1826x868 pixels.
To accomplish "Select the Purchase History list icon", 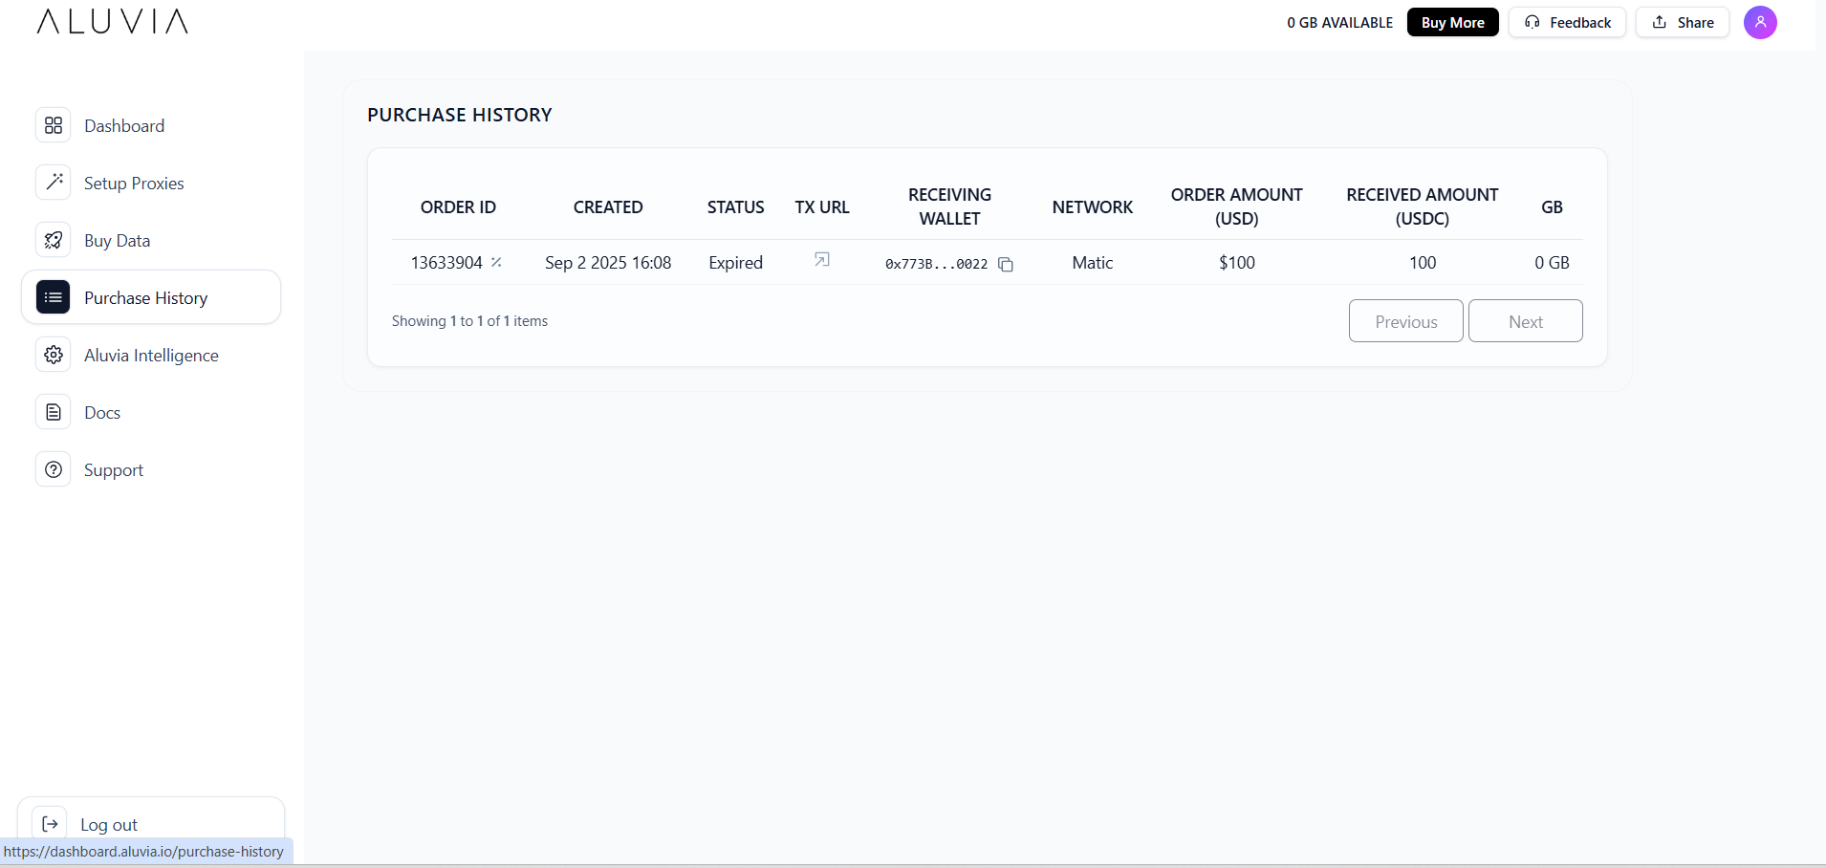I will click(x=54, y=297).
